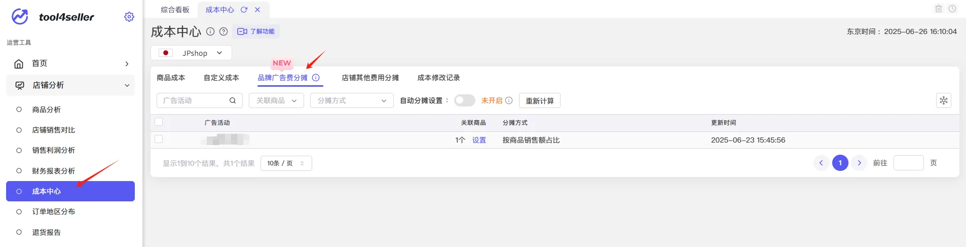Viewport: 966px width, 247px height.
Task: Refresh the 成本中心 tab
Action: [244, 10]
